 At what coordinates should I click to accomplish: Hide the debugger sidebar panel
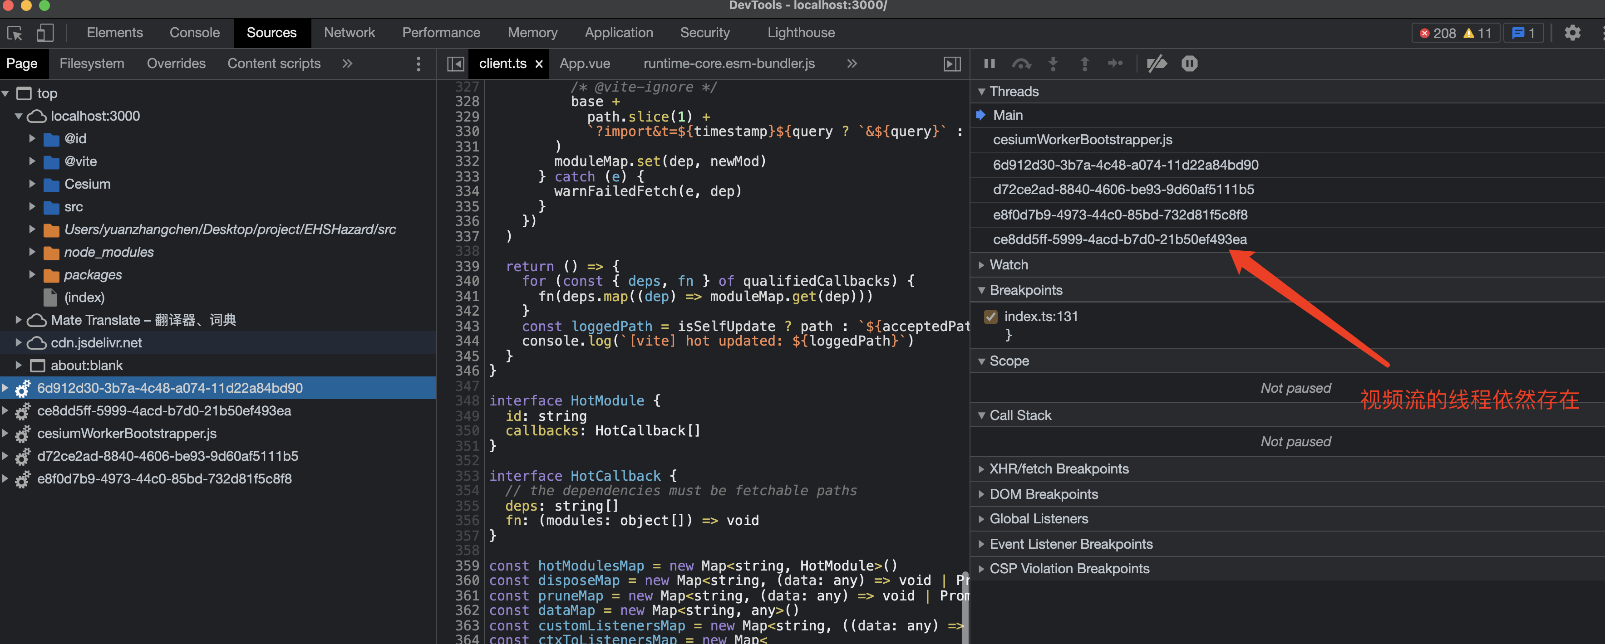coord(952,63)
